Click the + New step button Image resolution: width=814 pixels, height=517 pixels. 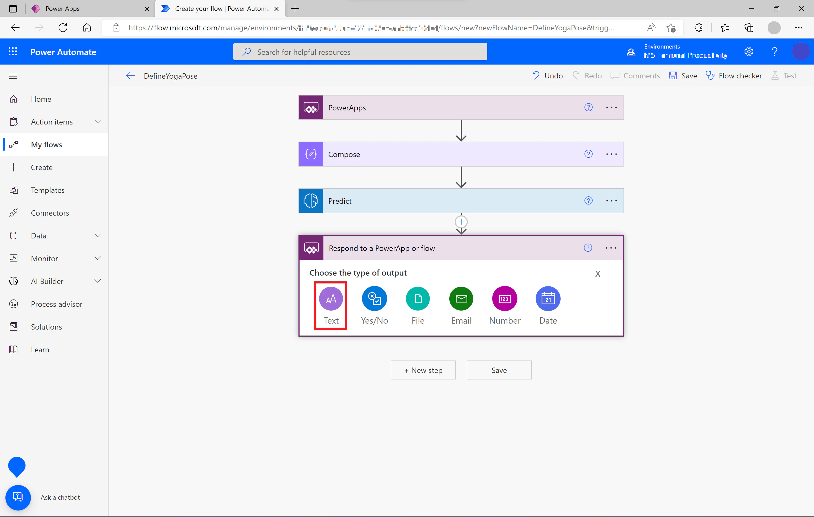coord(423,370)
